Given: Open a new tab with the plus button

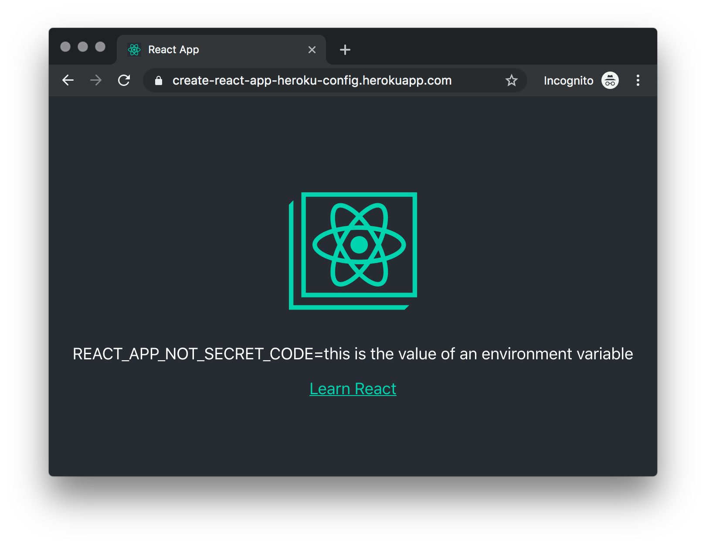Looking at the screenshot, I should (x=345, y=50).
